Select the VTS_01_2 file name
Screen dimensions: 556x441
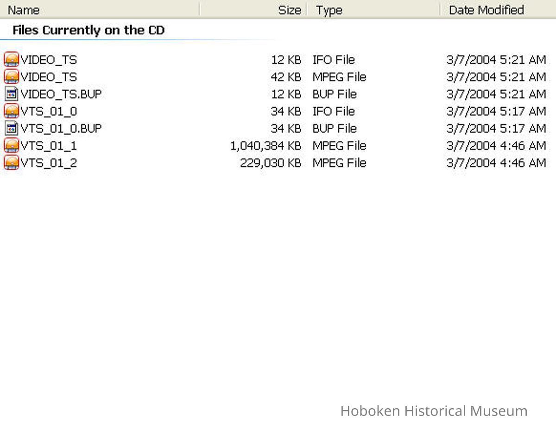click(49, 163)
